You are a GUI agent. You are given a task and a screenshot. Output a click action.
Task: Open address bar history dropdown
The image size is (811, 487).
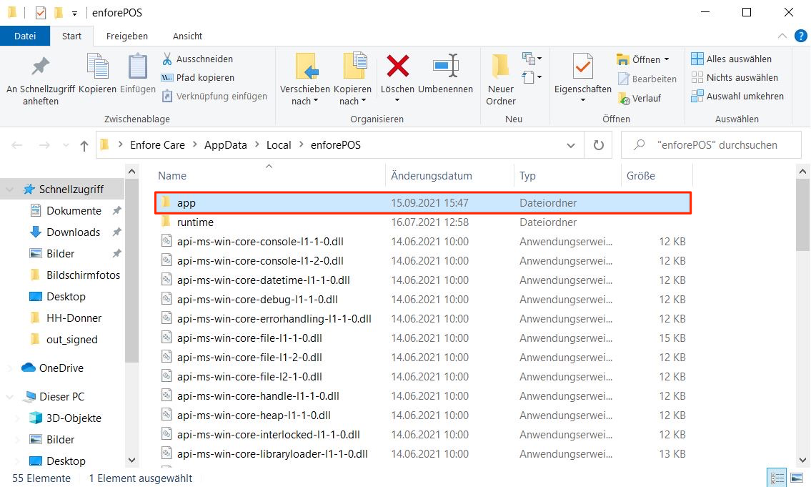pyautogui.click(x=571, y=145)
